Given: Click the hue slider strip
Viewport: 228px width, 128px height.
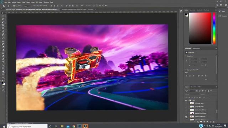Looking at the screenshot, I should point(214,28).
